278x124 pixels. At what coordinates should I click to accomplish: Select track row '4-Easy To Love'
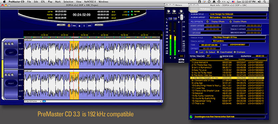click(x=227, y=70)
